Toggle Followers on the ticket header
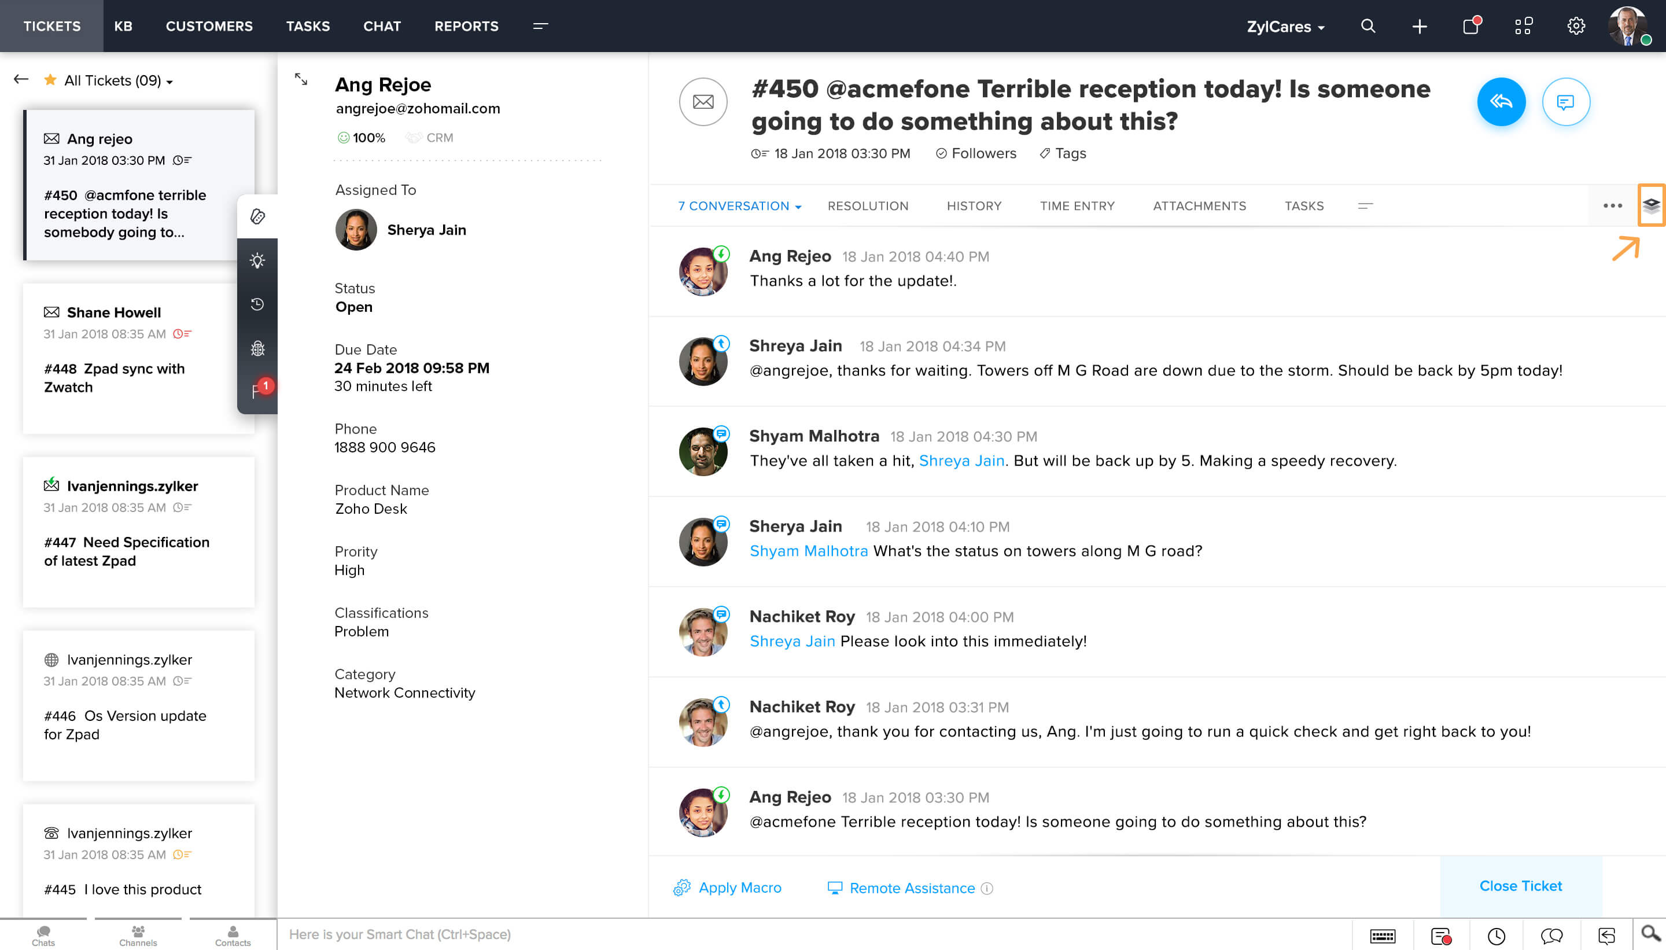This screenshot has width=1666, height=950. click(976, 153)
